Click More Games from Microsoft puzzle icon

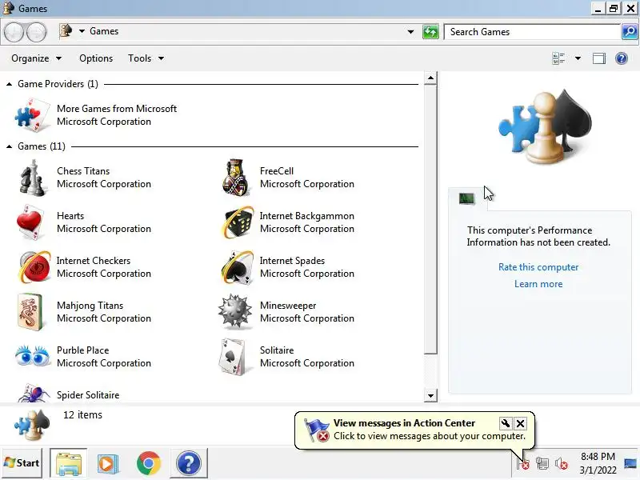[33, 114]
